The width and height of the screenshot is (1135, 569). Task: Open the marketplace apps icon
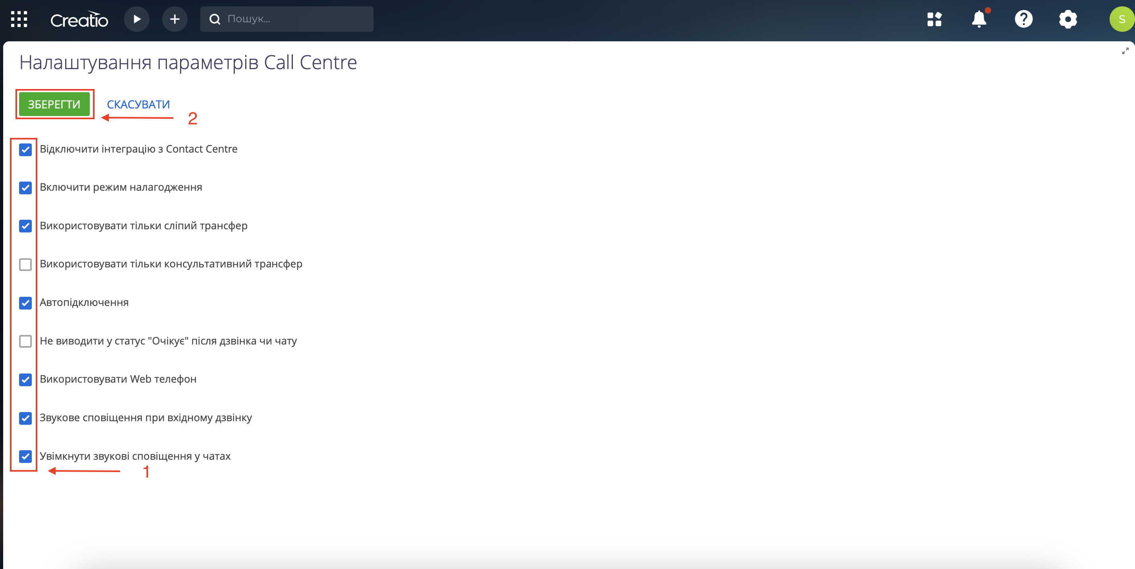pos(934,19)
